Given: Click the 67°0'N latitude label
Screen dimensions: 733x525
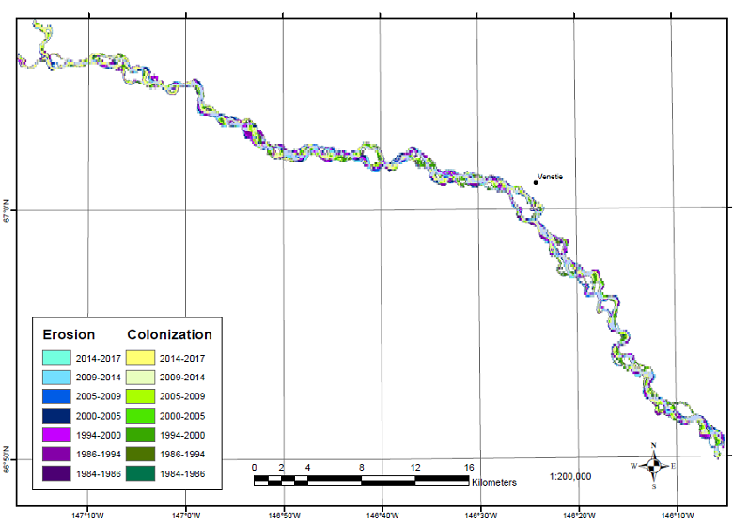Looking at the screenshot, I should pyautogui.click(x=7, y=208).
